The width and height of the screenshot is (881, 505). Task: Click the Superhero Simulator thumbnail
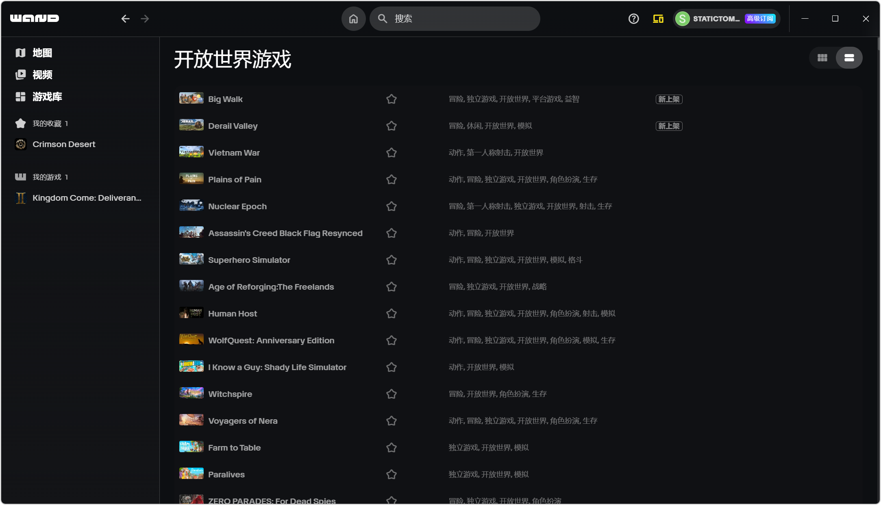tap(191, 260)
